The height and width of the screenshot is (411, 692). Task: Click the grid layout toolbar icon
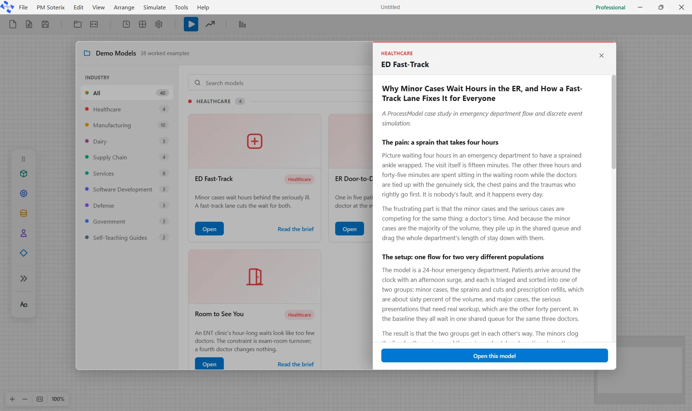(142, 24)
